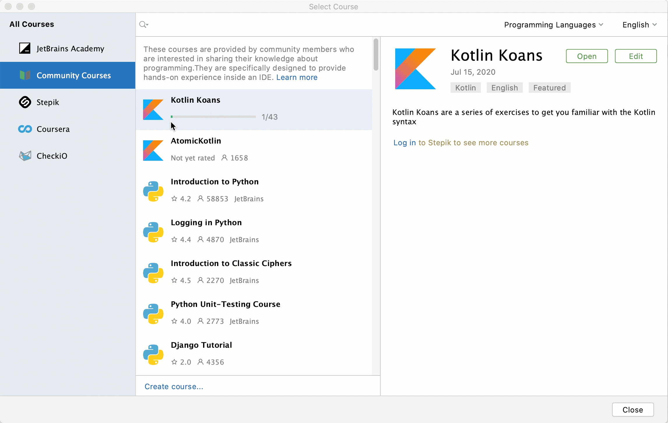
Task: Click the Log in link for Stepik
Action: click(x=405, y=143)
